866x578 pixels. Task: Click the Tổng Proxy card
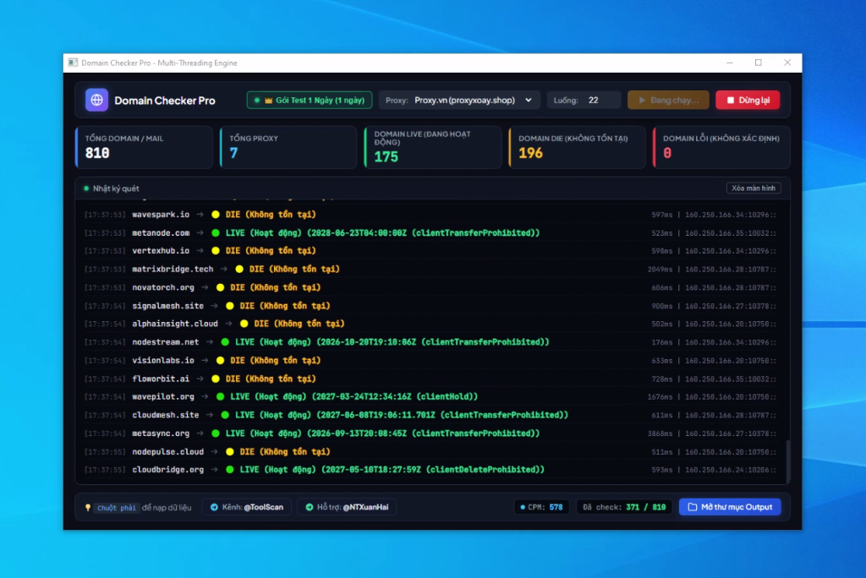pos(288,147)
